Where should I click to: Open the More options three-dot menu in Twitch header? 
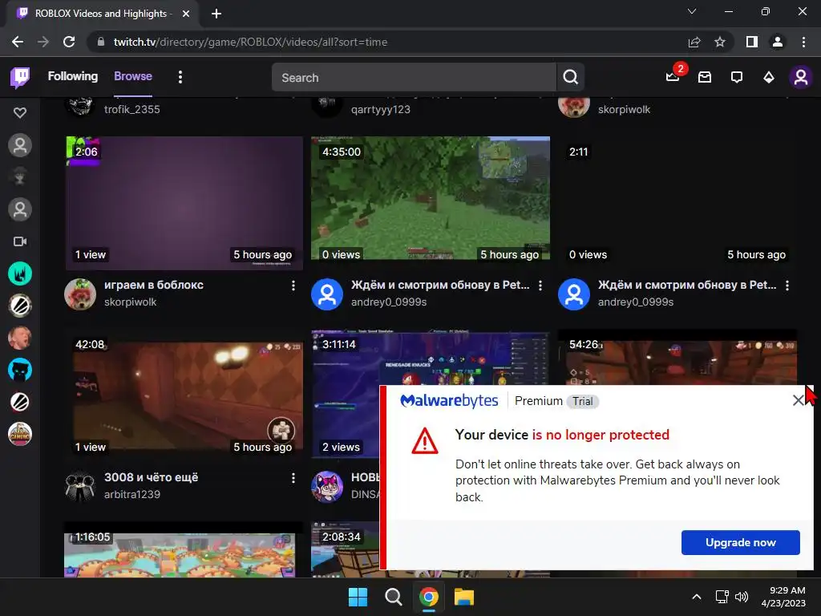pos(180,78)
